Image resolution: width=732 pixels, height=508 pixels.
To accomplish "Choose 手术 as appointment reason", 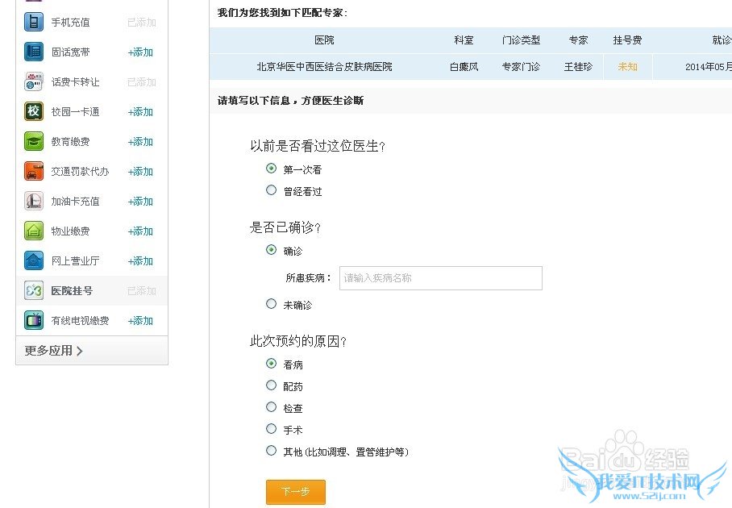I will tap(271, 429).
